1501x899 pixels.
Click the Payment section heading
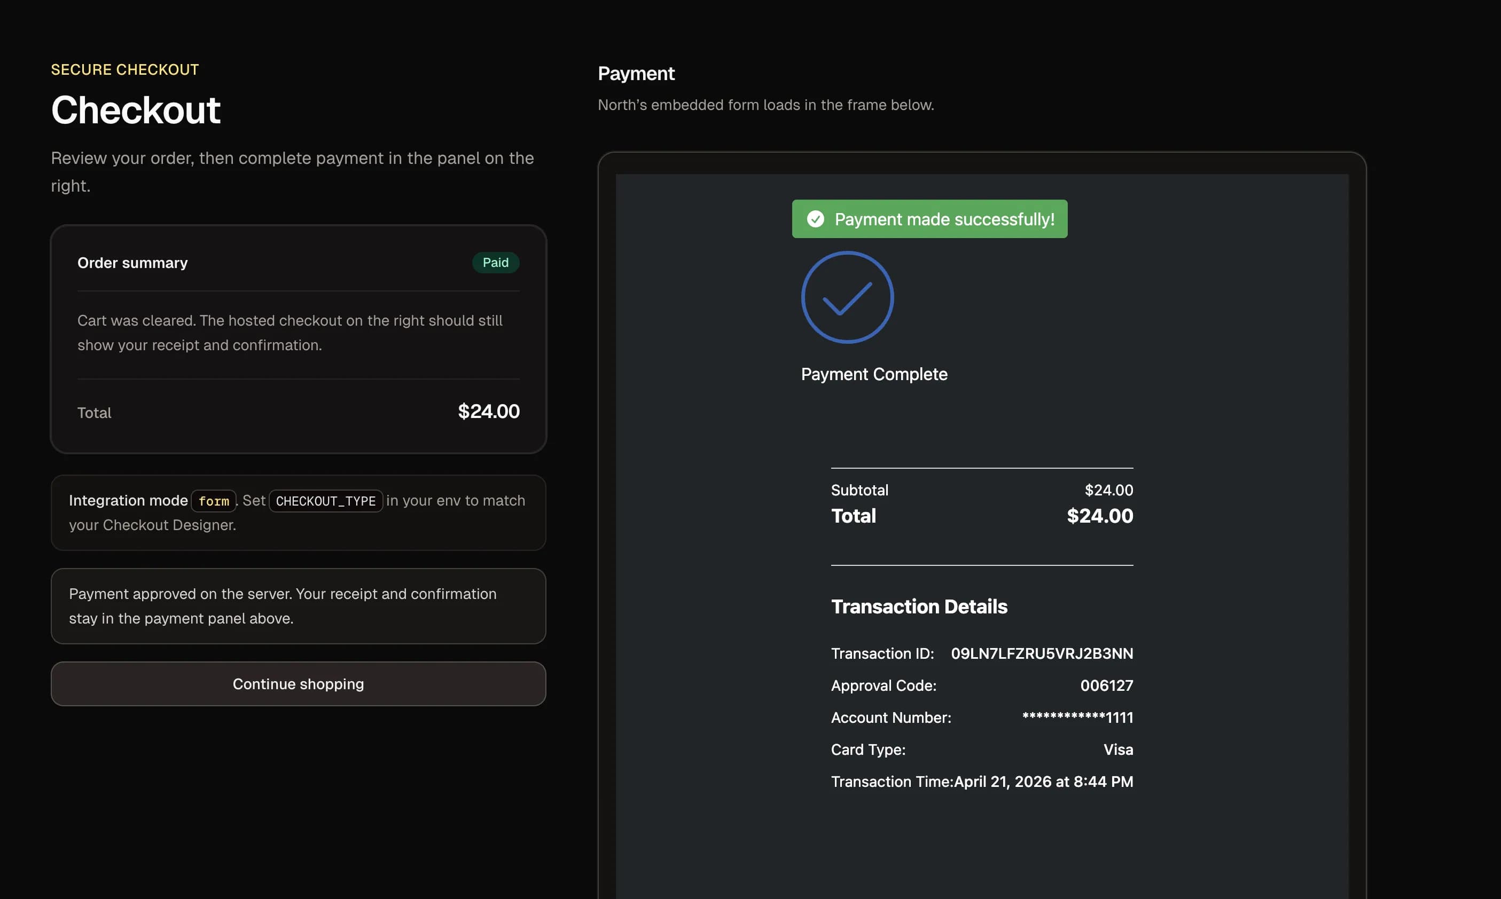(636, 73)
